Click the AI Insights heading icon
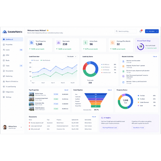The width and height of the screenshot is (161, 161). (x=102, y=118)
